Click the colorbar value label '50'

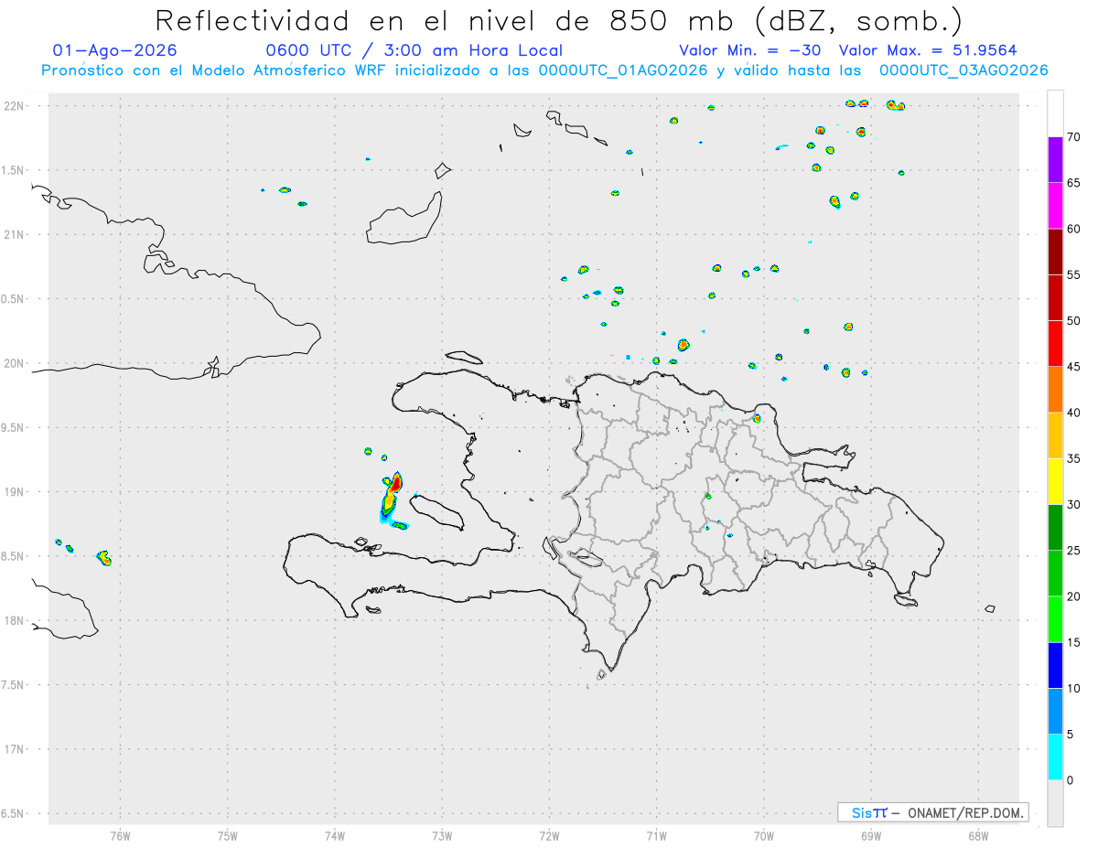click(x=1073, y=321)
